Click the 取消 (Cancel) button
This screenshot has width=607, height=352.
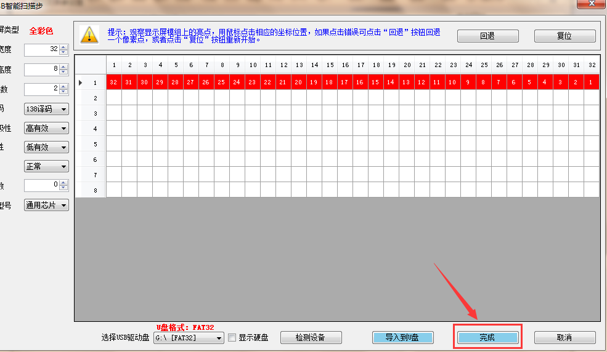pos(564,337)
